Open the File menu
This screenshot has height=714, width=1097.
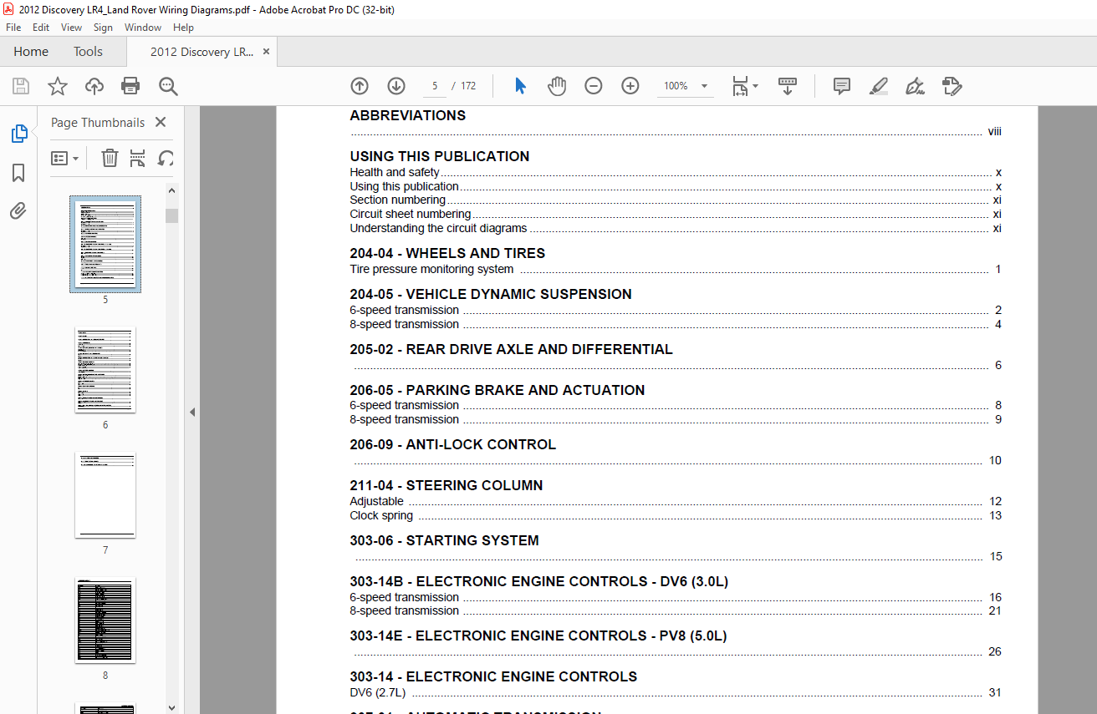[13, 28]
